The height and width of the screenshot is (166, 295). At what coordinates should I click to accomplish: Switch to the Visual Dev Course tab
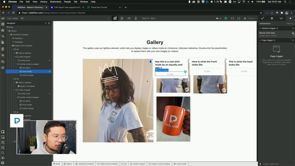[103, 7]
